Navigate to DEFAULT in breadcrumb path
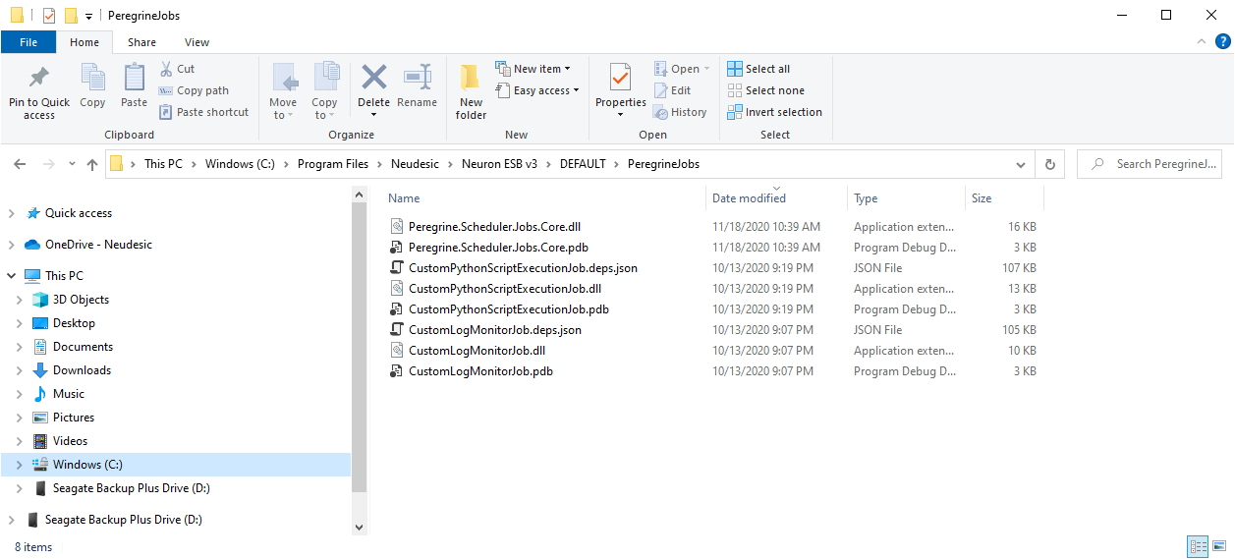The image size is (1235, 559). (x=584, y=164)
